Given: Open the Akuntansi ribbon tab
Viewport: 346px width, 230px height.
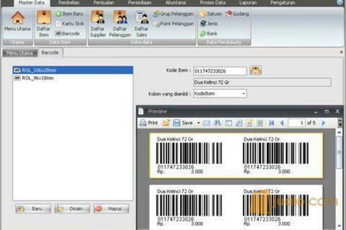Looking at the screenshot, I should point(176,3).
